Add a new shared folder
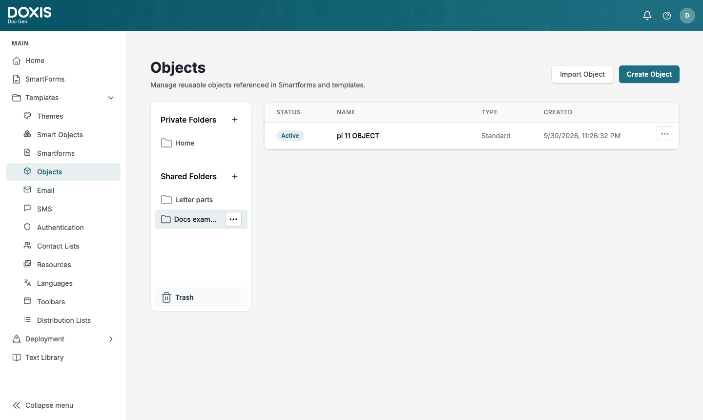This screenshot has height=420, width=703. [x=235, y=176]
